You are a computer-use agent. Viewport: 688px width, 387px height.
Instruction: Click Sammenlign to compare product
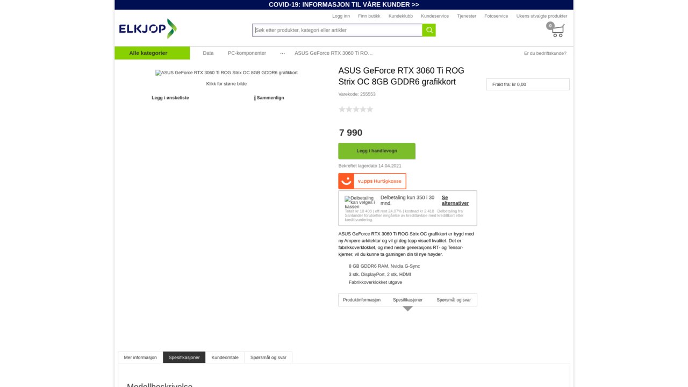(x=269, y=98)
